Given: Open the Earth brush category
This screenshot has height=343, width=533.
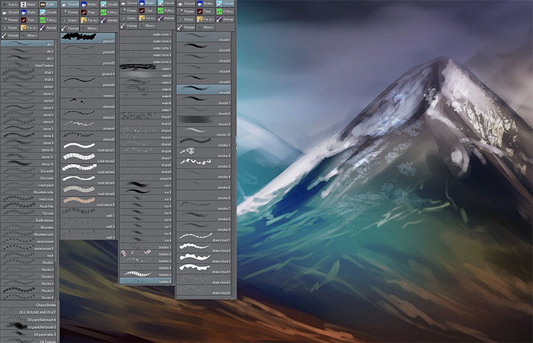Looking at the screenshot, I should 48,4.
